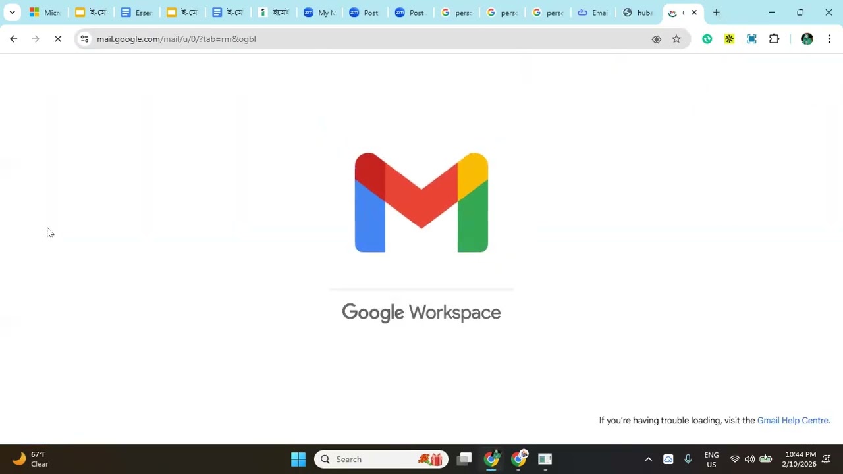843x474 pixels.
Task: Go back to the previous page
Action: (x=13, y=39)
